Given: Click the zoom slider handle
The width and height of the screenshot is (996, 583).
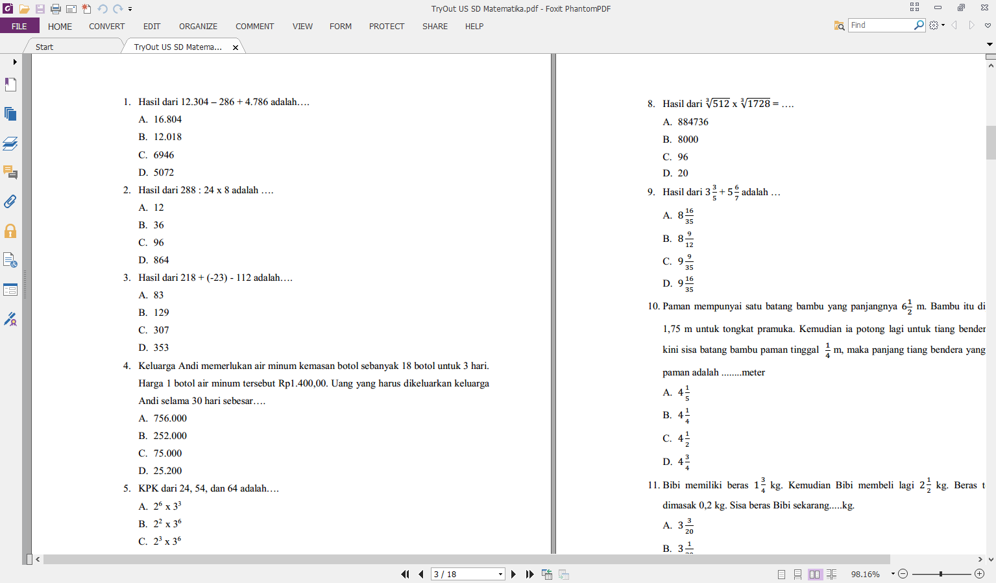Looking at the screenshot, I should (x=941, y=574).
